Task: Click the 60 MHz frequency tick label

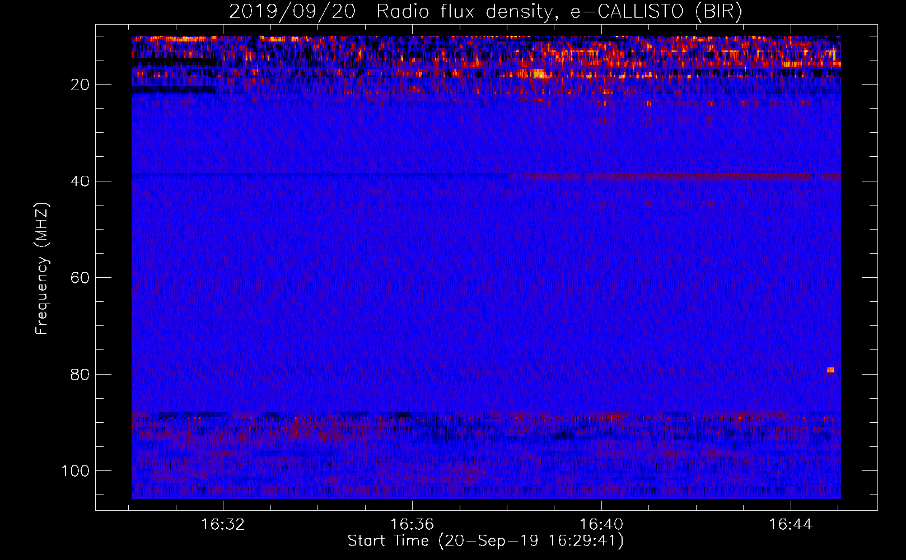Action: click(x=80, y=278)
